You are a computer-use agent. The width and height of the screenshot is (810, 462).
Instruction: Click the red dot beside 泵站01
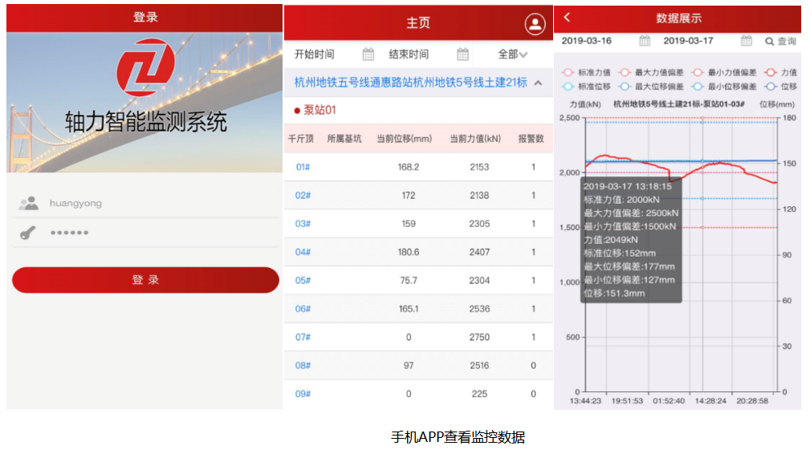[297, 111]
